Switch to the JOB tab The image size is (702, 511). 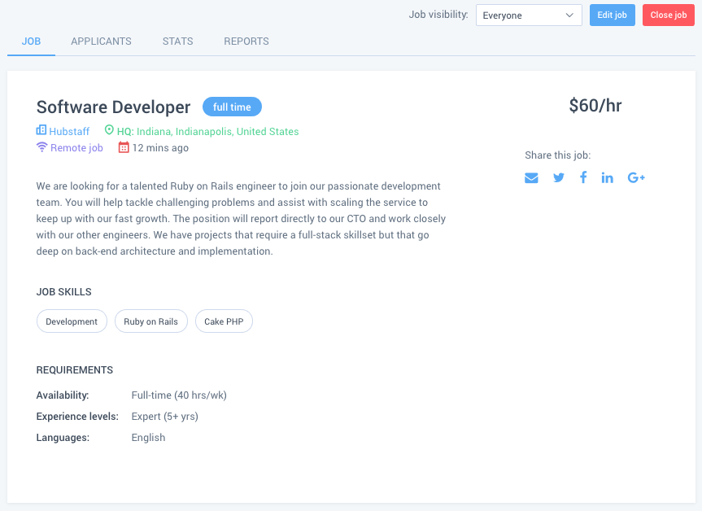(32, 41)
